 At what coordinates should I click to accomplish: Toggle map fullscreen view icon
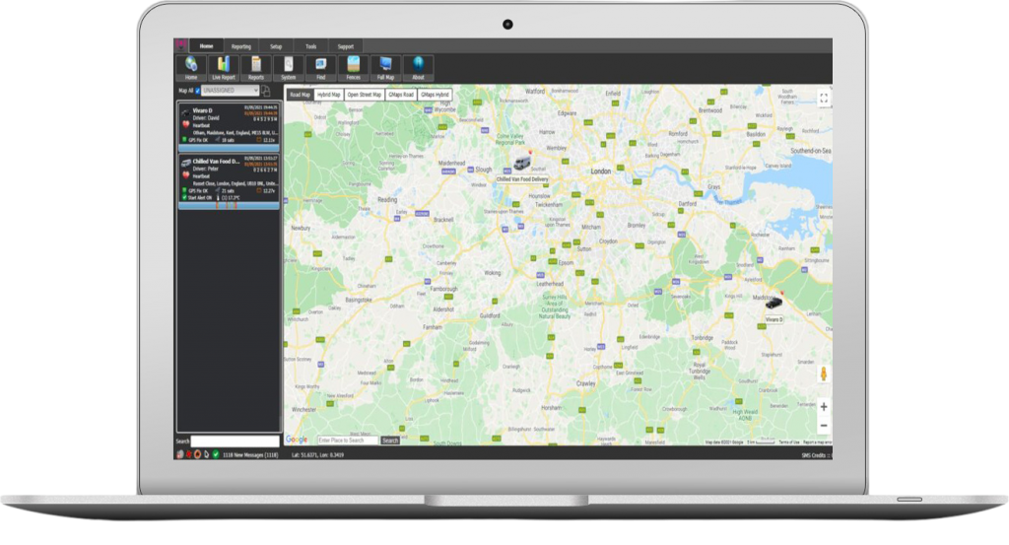(824, 98)
